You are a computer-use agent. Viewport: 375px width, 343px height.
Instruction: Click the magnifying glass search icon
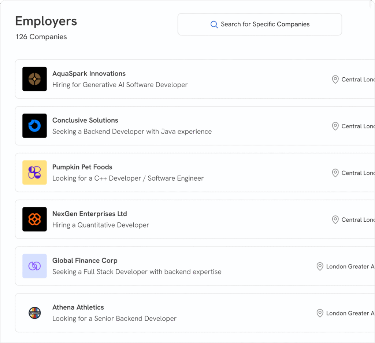tap(214, 25)
